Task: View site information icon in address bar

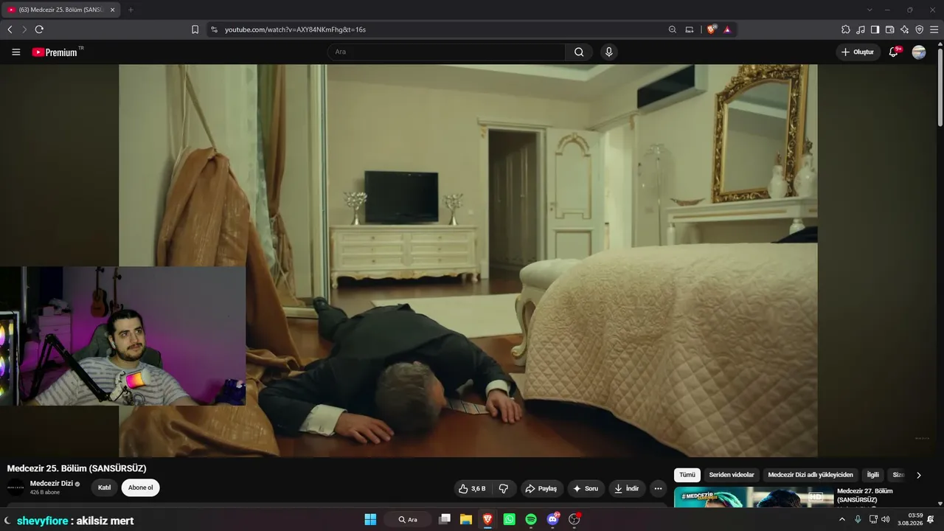Action: [x=214, y=29]
